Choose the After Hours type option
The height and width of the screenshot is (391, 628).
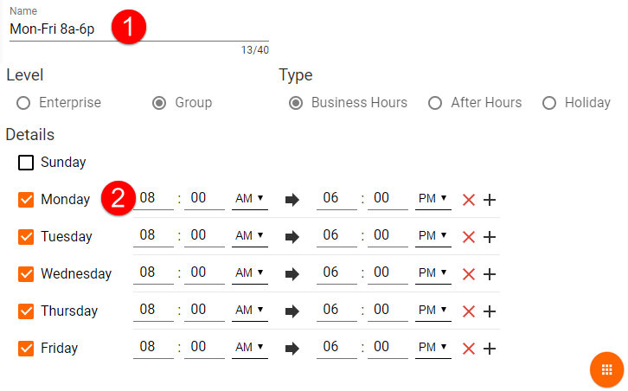point(436,103)
